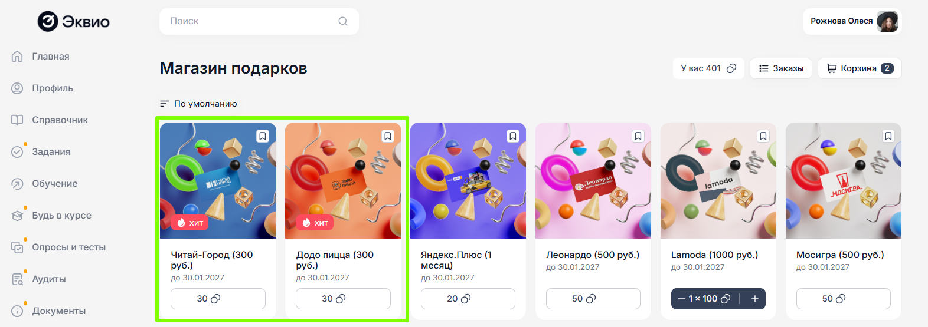Increase Lamoda quantity with plus button
This screenshot has width=928, height=327.
[754, 299]
